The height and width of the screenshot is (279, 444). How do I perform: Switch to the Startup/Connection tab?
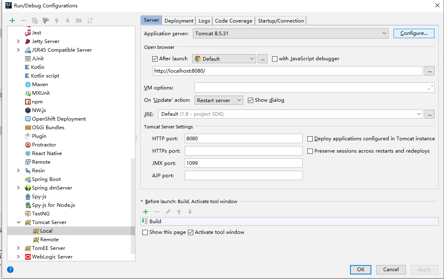(x=281, y=21)
